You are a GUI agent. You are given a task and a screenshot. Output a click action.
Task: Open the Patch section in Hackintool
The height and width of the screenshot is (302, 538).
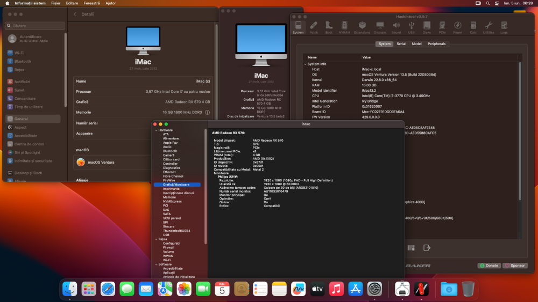[x=314, y=27]
